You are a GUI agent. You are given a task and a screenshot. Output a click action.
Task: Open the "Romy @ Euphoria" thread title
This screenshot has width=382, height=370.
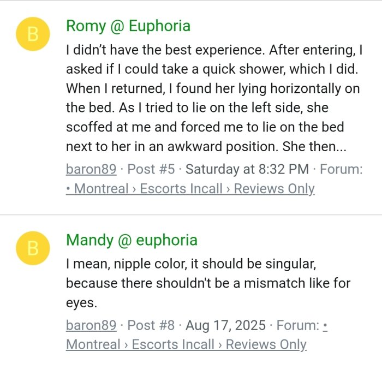click(x=128, y=26)
